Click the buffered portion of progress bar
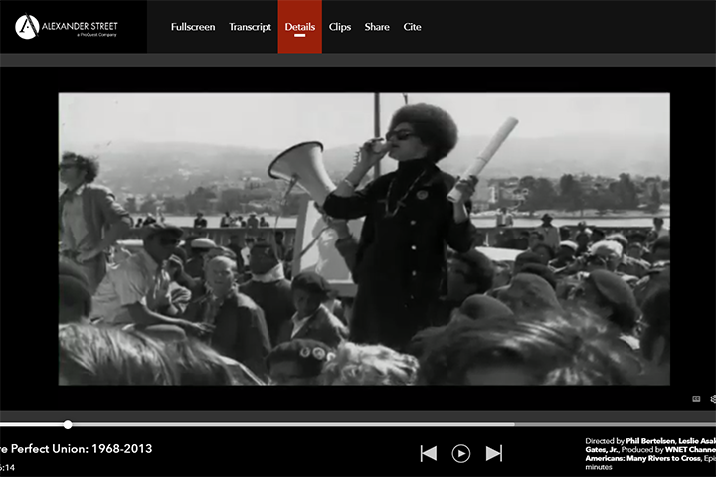716x477 pixels. 298,424
